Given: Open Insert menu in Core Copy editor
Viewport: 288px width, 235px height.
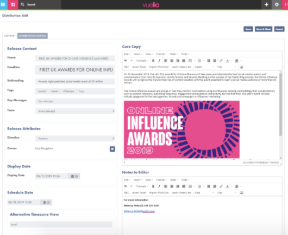Looking at the screenshot, I should click(138, 54).
